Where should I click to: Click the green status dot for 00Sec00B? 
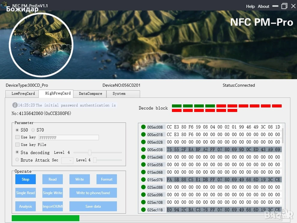click(143, 127)
